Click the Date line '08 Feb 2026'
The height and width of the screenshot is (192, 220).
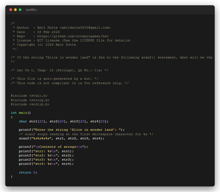click(36, 32)
